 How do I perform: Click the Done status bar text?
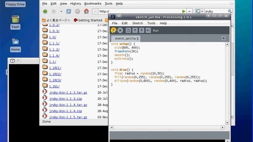point(47,121)
